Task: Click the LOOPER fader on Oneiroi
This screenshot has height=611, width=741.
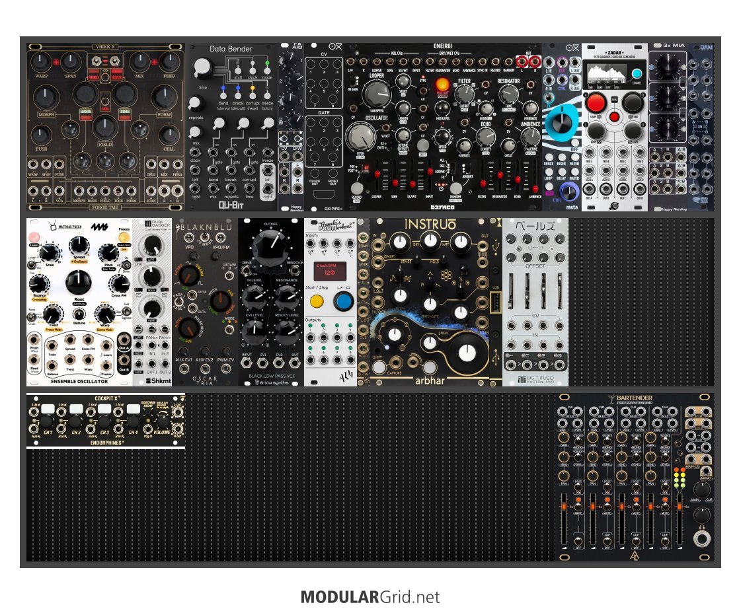Action: coord(377,174)
